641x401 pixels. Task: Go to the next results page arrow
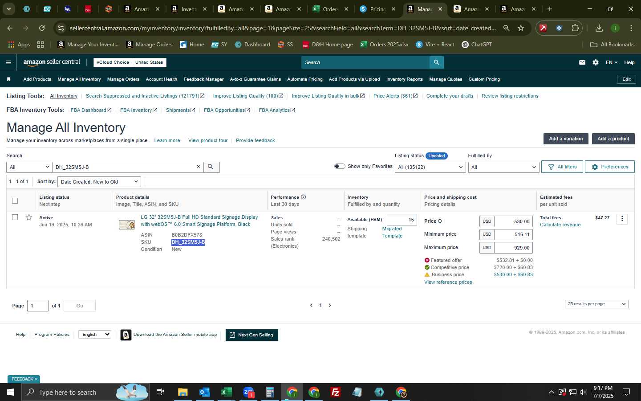click(x=330, y=305)
